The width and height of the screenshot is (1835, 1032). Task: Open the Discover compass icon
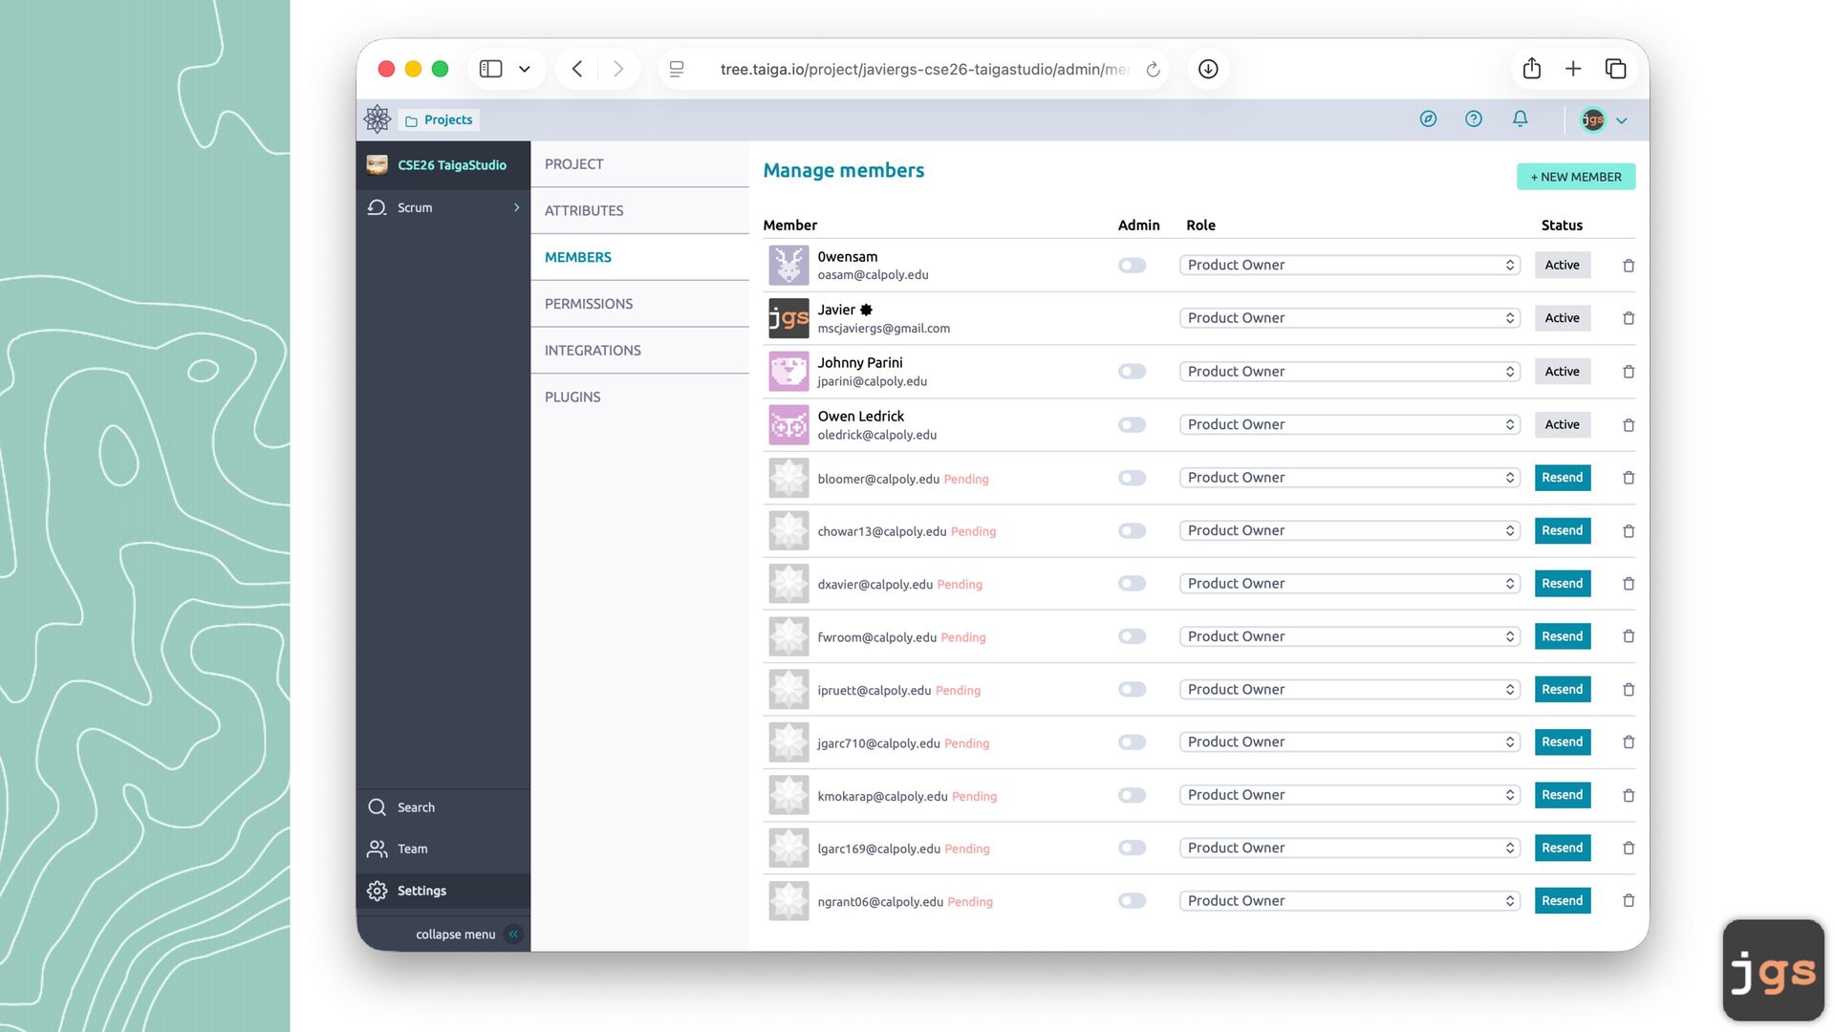(x=1428, y=119)
